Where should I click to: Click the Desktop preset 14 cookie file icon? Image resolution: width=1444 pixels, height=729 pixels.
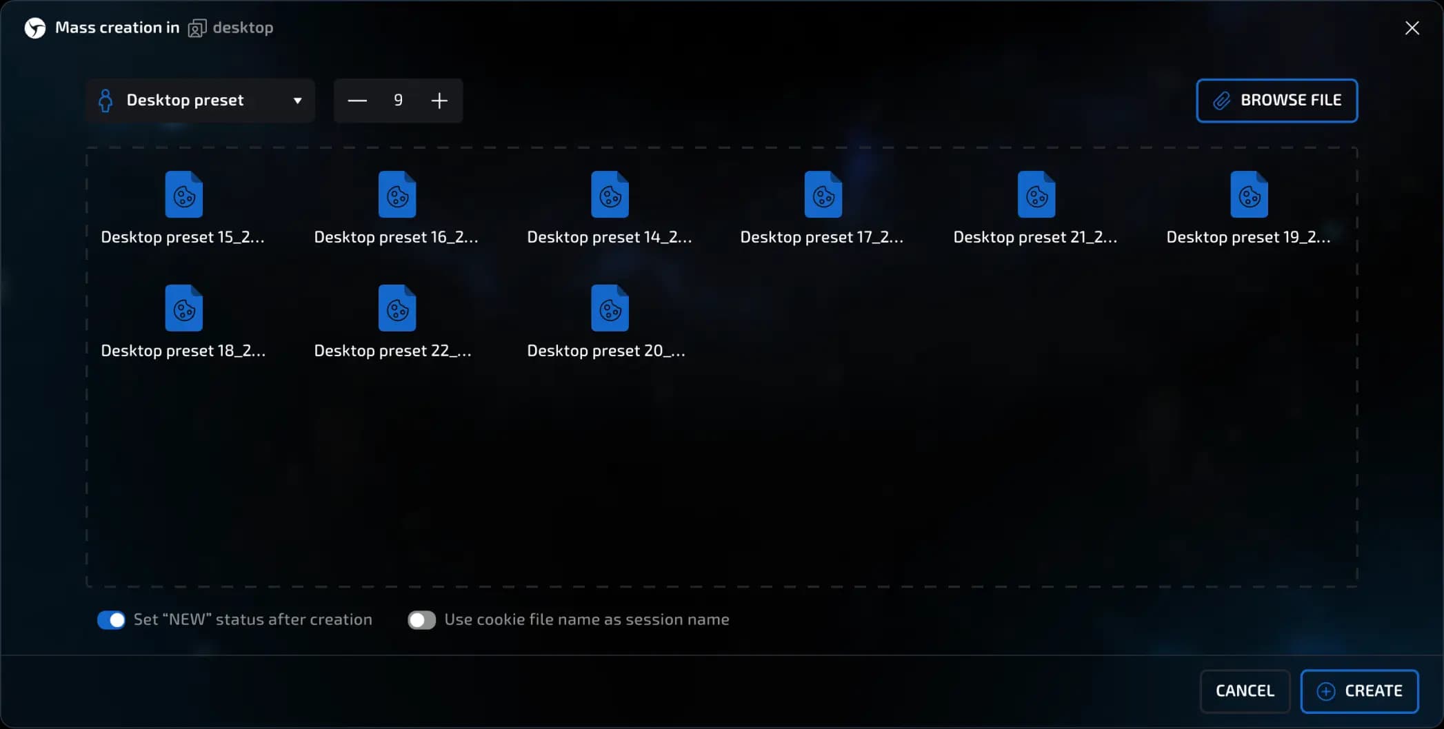tap(610, 194)
